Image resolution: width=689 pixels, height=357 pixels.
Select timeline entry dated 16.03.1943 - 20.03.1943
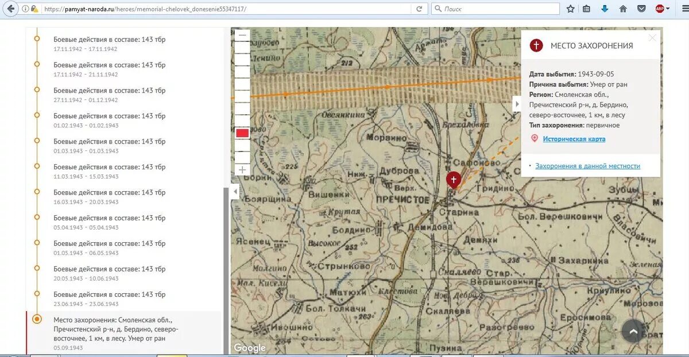tap(110, 196)
